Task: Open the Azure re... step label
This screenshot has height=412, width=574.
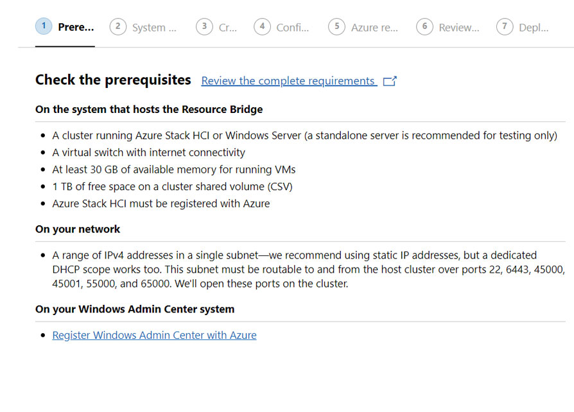Action: coord(374,28)
